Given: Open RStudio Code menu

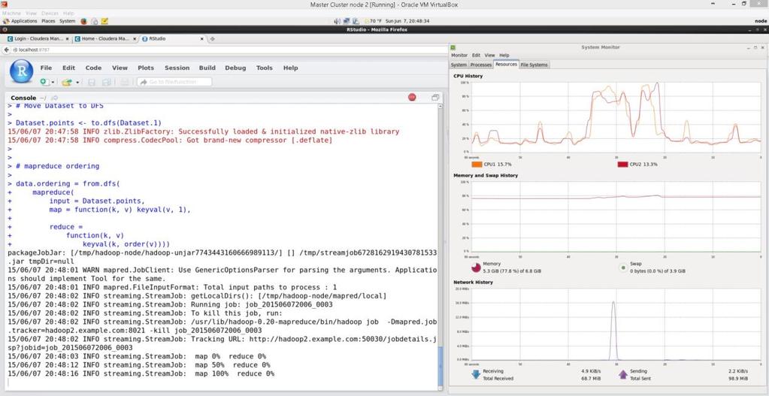Looking at the screenshot, I should coord(94,68).
